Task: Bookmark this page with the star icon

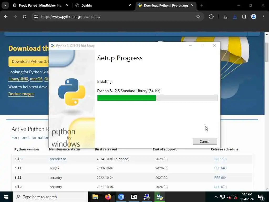Action: 198,17
